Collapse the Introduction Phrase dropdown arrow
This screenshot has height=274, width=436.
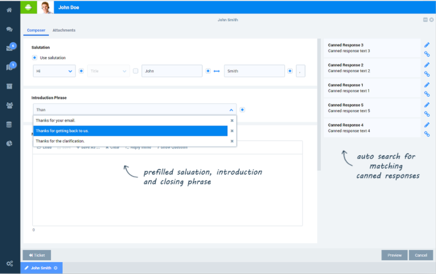(231, 109)
